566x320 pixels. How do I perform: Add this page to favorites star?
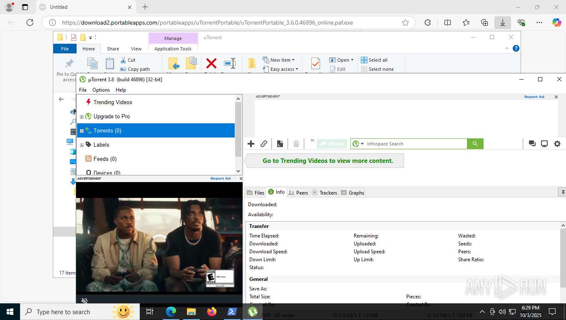pyautogui.click(x=405, y=22)
